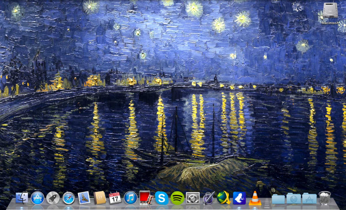Launch Safari browser
Viewport: 346px width, 210px height.
coord(69,198)
